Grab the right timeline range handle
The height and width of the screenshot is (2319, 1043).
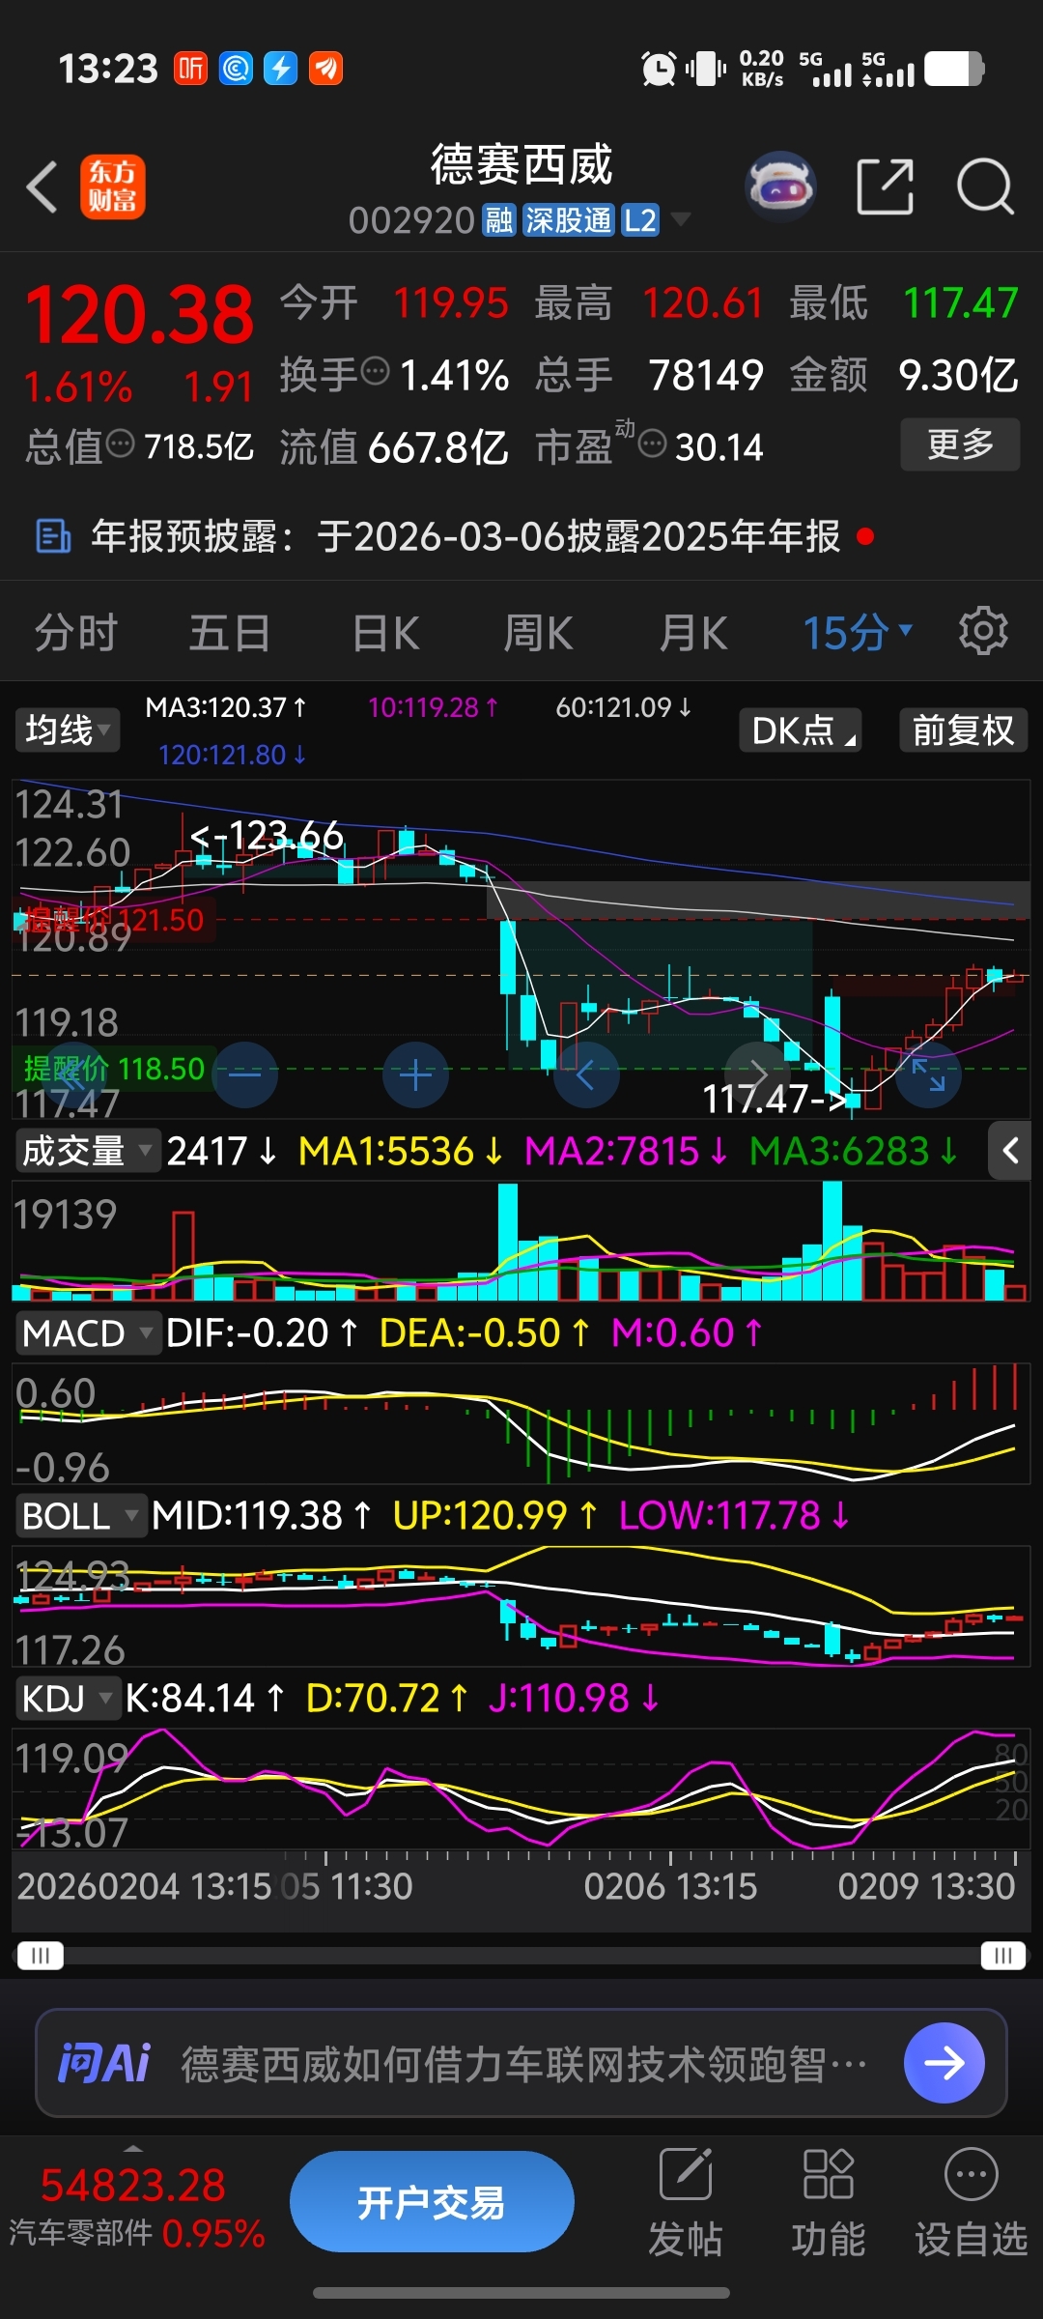[x=1002, y=1956]
